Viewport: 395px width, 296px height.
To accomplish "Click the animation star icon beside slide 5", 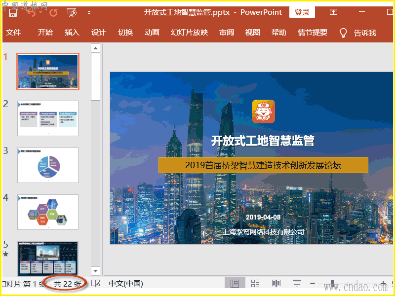I will [5, 254].
